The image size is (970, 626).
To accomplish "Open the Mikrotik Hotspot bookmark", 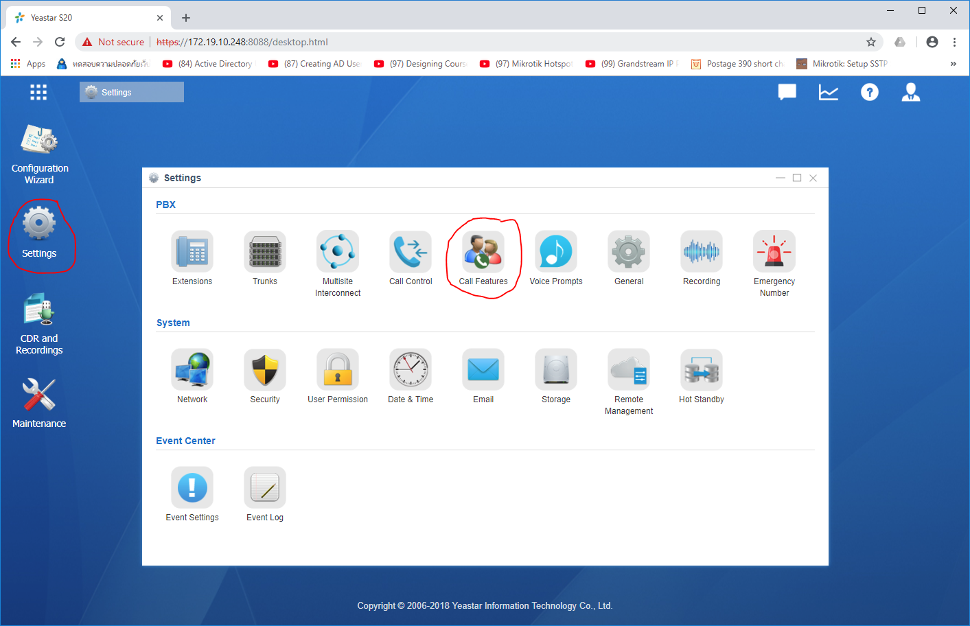I will point(525,64).
